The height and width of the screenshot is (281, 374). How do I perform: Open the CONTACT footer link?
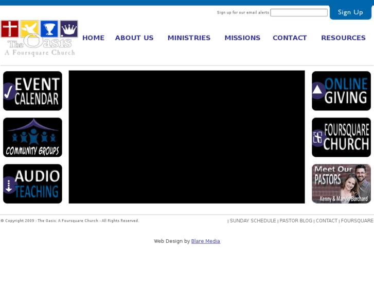tap(327, 221)
